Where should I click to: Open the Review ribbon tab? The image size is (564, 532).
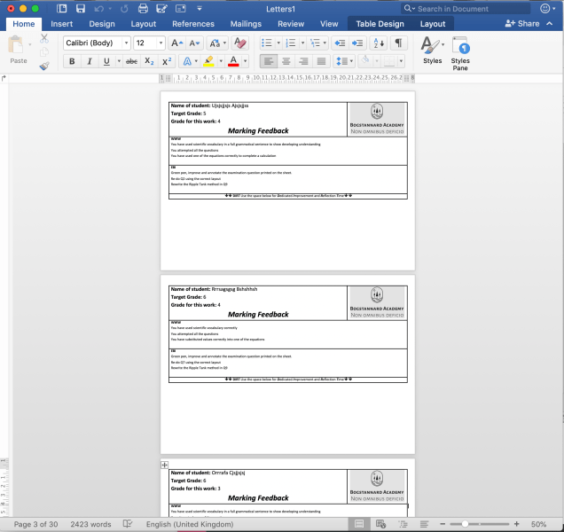click(x=291, y=24)
